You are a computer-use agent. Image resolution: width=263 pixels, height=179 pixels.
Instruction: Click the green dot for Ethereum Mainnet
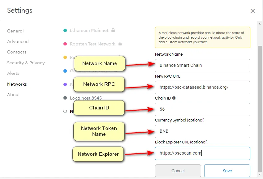point(65,30)
